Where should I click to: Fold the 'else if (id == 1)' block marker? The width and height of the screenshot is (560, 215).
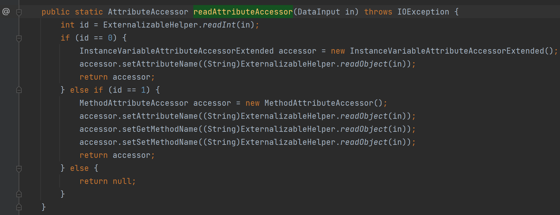(x=19, y=90)
